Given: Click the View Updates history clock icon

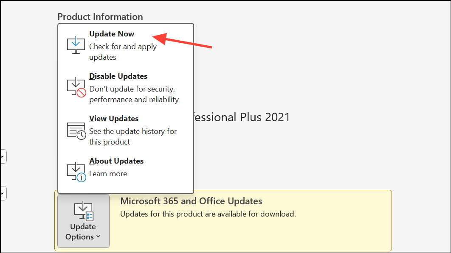Looking at the screenshot, I should (76, 129).
